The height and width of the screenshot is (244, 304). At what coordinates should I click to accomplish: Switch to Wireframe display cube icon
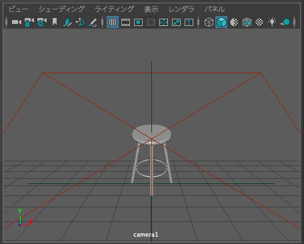[209, 22]
